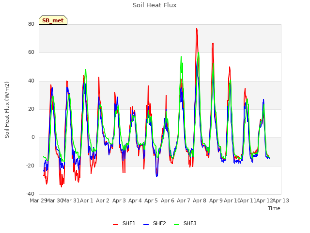Click the 20 y-axis tick label
310x233 pixels.
click(x=31, y=109)
